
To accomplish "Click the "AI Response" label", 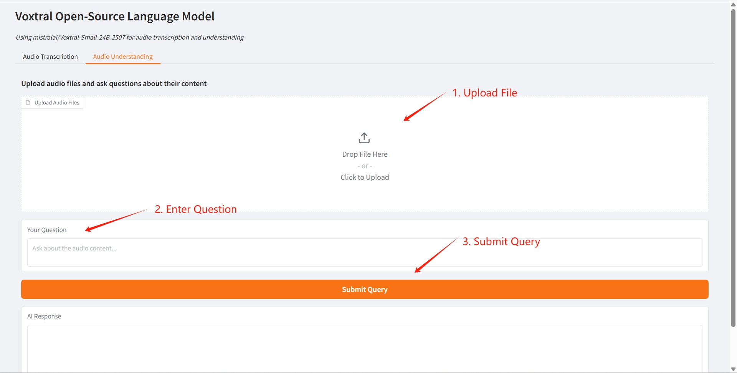I will click(x=44, y=316).
